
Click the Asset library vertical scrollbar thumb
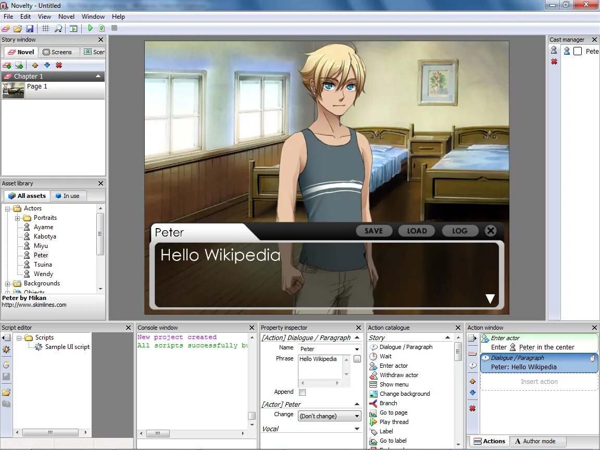click(100, 234)
